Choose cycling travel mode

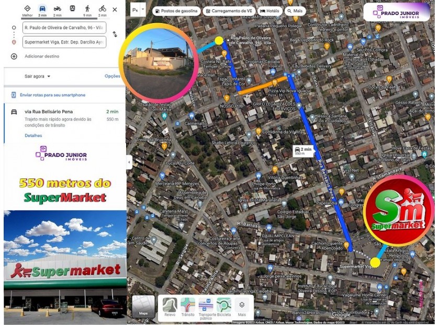coord(102,8)
